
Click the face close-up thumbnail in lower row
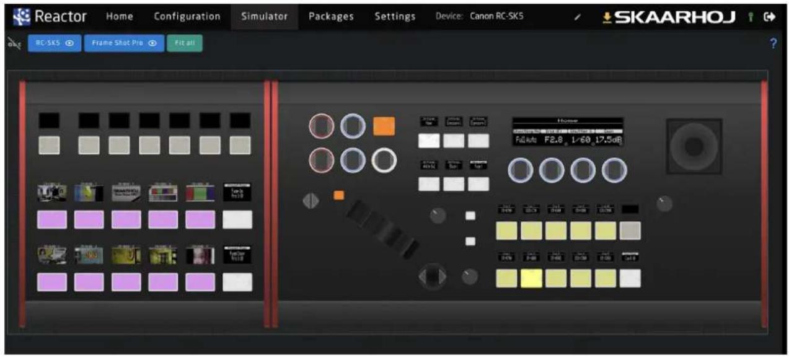200,255
